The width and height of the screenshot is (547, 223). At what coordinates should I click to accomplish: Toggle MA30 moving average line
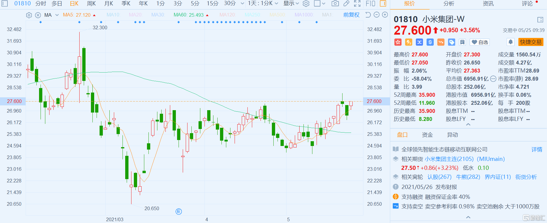click(158, 15)
